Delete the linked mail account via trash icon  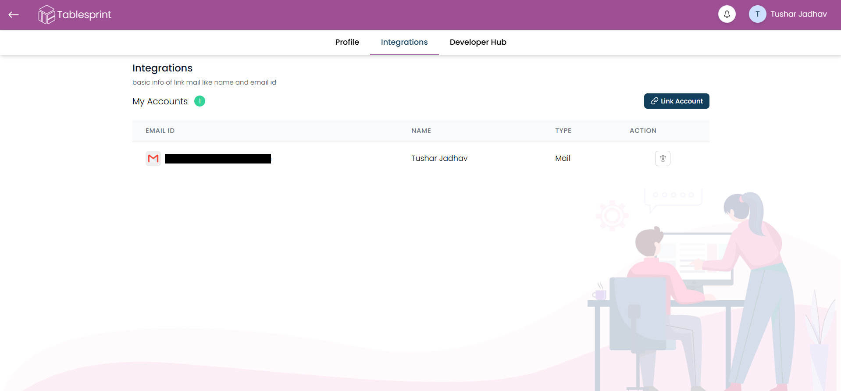click(663, 158)
